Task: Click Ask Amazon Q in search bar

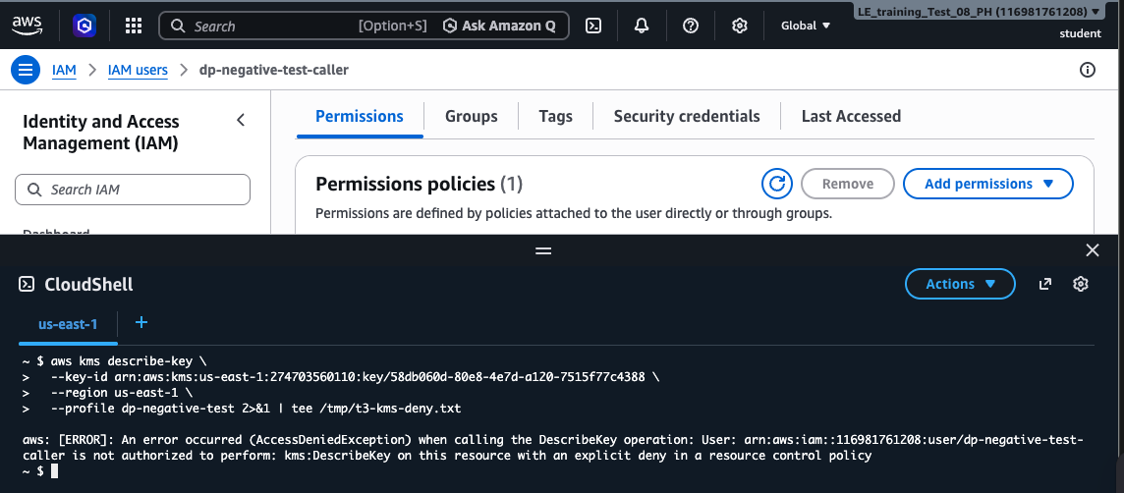Action: (x=500, y=26)
